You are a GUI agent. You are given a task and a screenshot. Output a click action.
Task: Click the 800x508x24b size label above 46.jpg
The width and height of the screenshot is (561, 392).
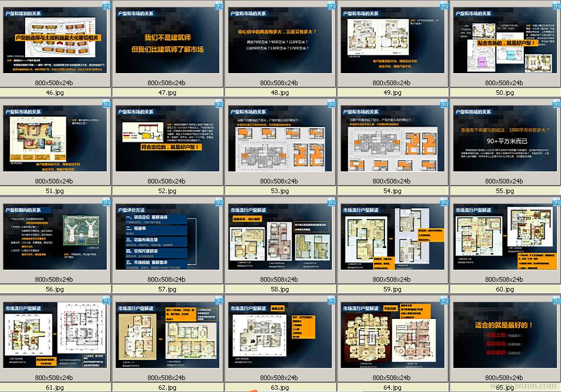pos(54,83)
